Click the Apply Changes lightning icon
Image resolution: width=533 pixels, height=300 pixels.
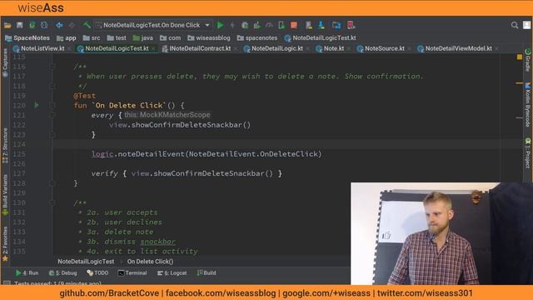(x=232, y=25)
